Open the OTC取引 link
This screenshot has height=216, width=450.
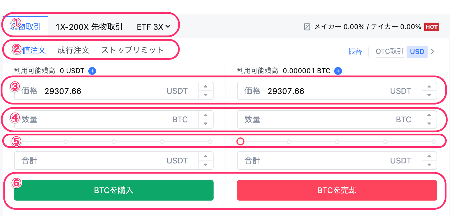[389, 51]
